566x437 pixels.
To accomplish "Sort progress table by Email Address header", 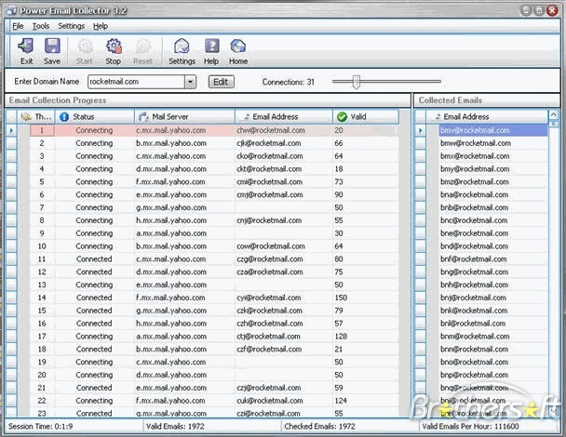I will click(x=284, y=117).
